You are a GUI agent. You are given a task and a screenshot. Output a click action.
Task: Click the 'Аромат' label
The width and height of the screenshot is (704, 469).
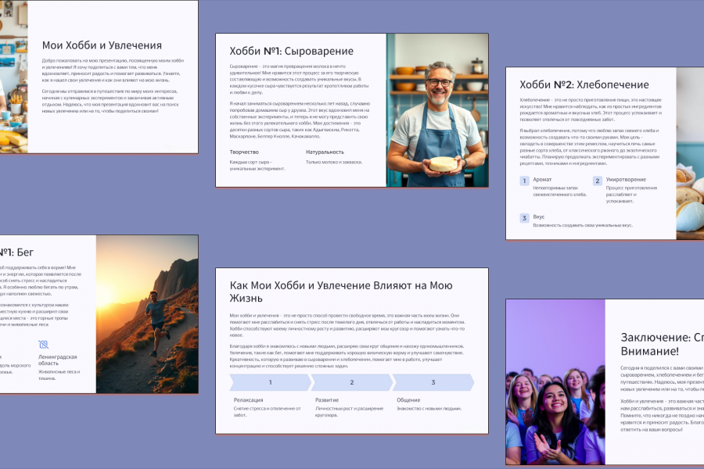coord(542,180)
